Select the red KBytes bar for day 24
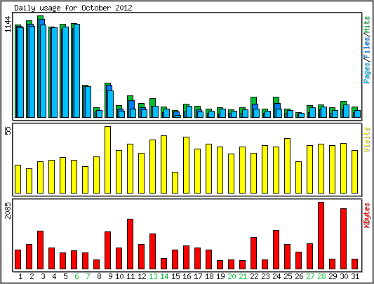 click(276, 250)
